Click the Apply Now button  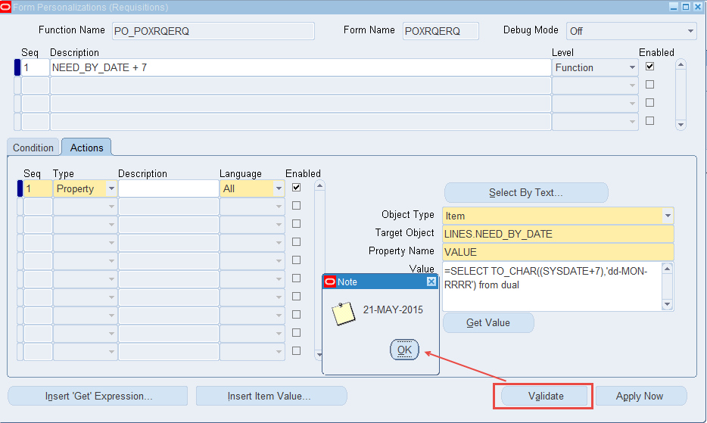[640, 396]
